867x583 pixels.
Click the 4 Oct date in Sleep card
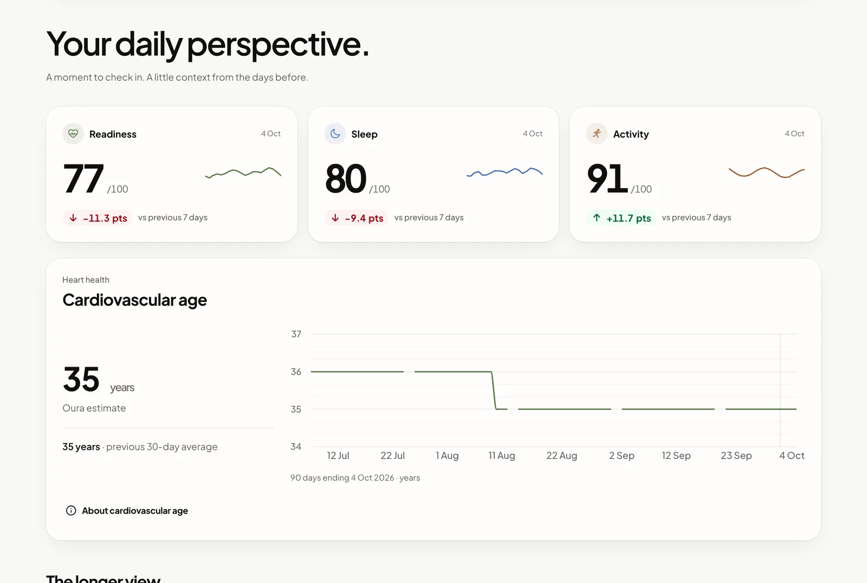pyautogui.click(x=533, y=133)
